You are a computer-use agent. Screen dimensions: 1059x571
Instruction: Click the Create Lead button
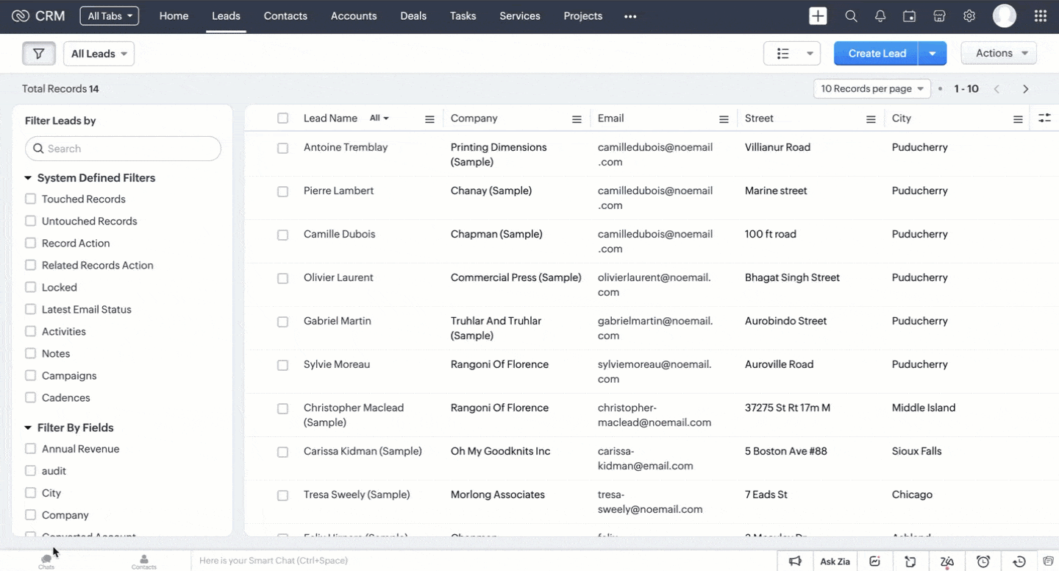tap(875, 53)
